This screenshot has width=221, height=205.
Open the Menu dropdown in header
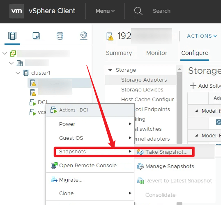(105, 11)
